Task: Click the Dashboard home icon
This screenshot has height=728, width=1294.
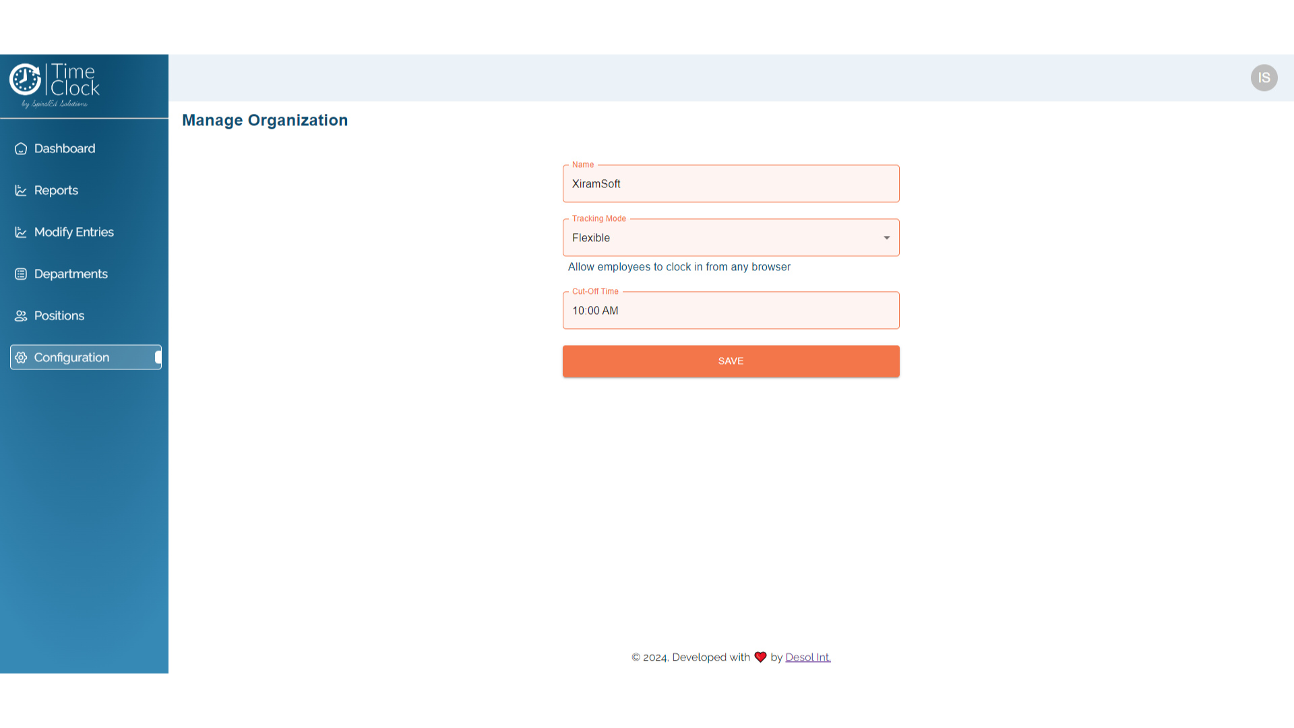Action: point(21,148)
